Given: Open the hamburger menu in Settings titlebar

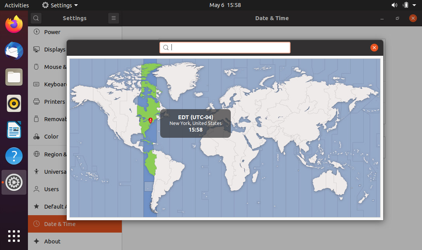Looking at the screenshot, I should pos(113,18).
